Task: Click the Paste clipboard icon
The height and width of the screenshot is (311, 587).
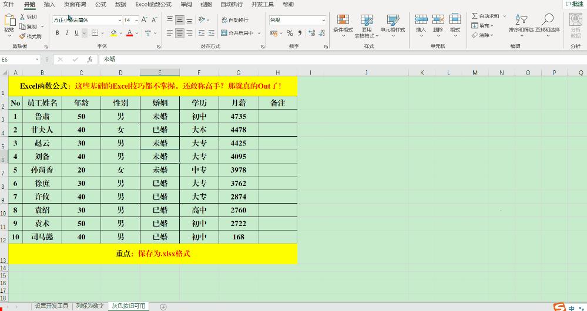Action: point(9,20)
